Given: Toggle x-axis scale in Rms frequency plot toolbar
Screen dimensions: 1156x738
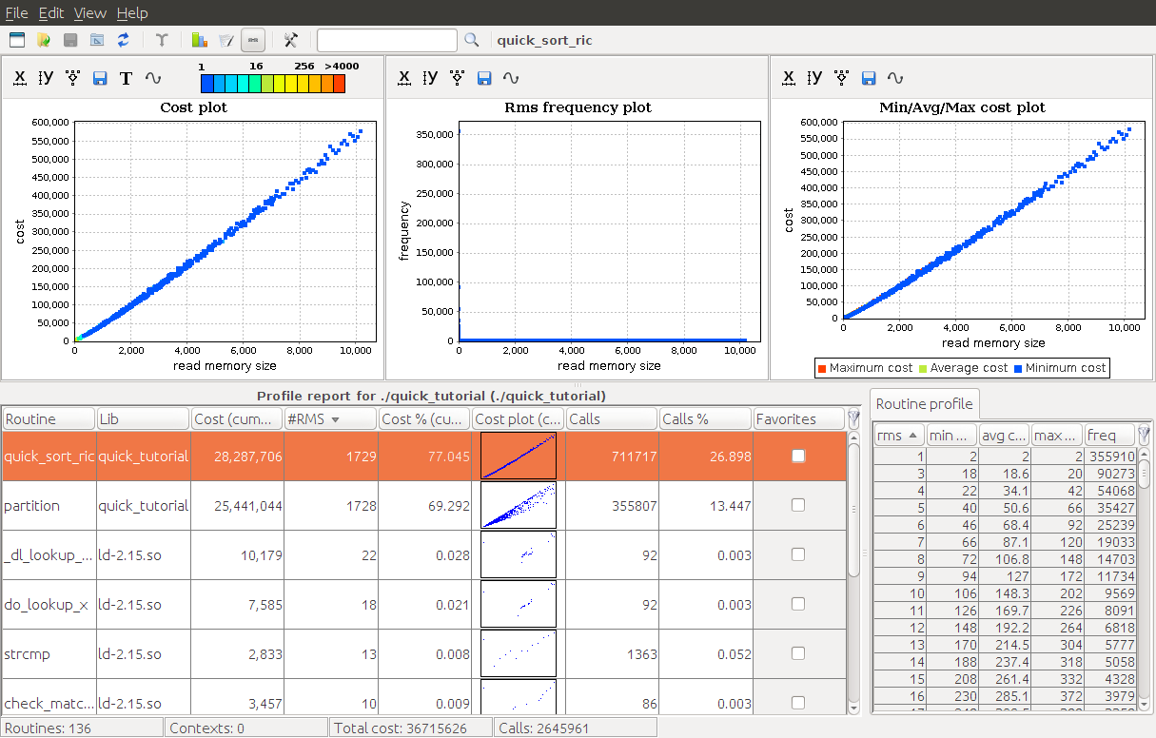Looking at the screenshot, I should click(404, 78).
